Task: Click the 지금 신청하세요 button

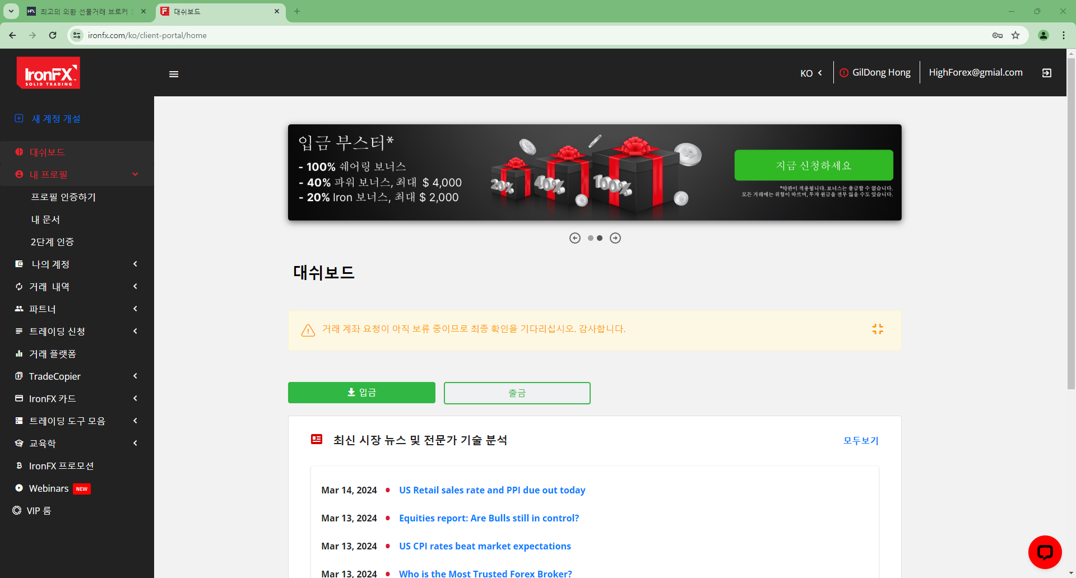Action: coord(813,165)
